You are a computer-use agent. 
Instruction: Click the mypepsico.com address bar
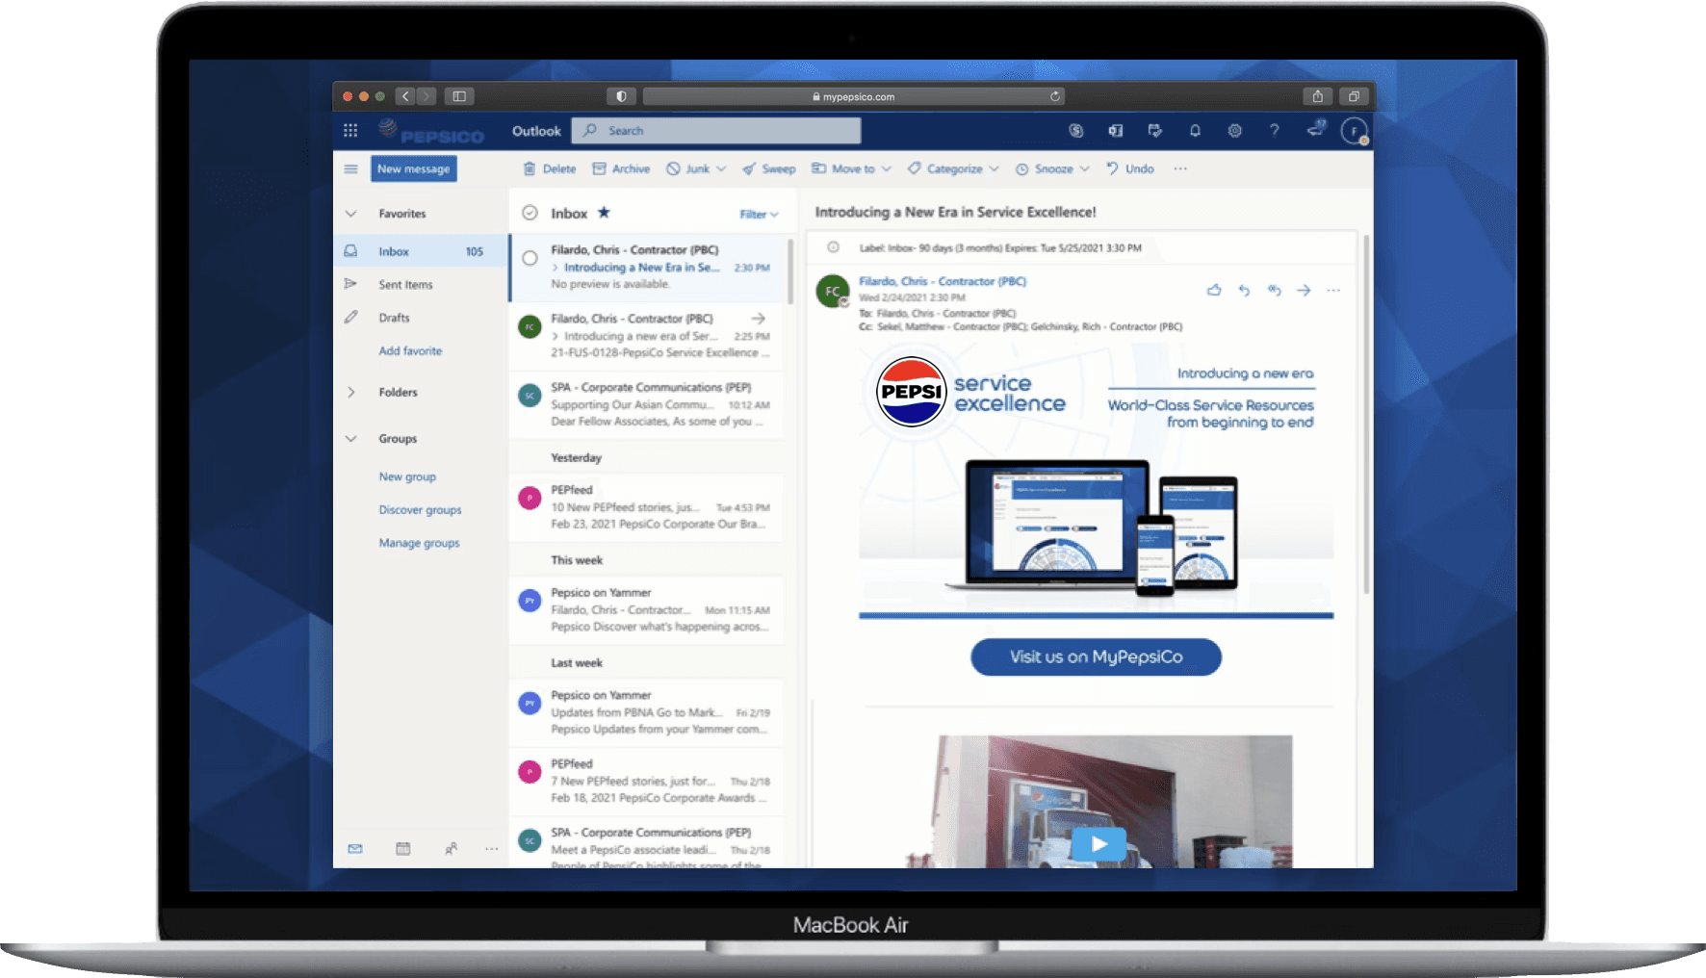(x=853, y=96)
